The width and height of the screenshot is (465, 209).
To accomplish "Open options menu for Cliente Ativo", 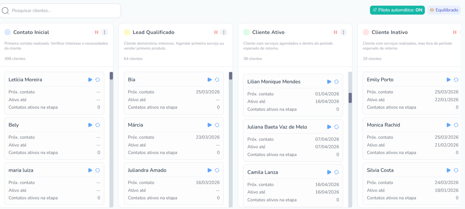I will click(343, 32).
